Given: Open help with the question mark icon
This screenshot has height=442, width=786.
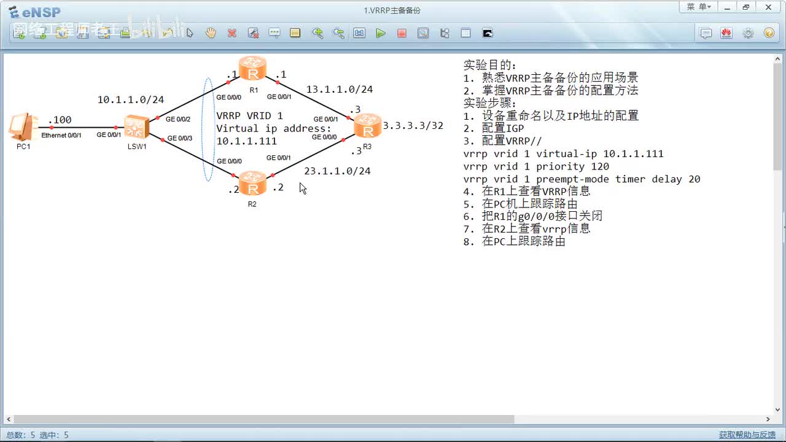Looking at the screenshot, I should pos(769,33).
